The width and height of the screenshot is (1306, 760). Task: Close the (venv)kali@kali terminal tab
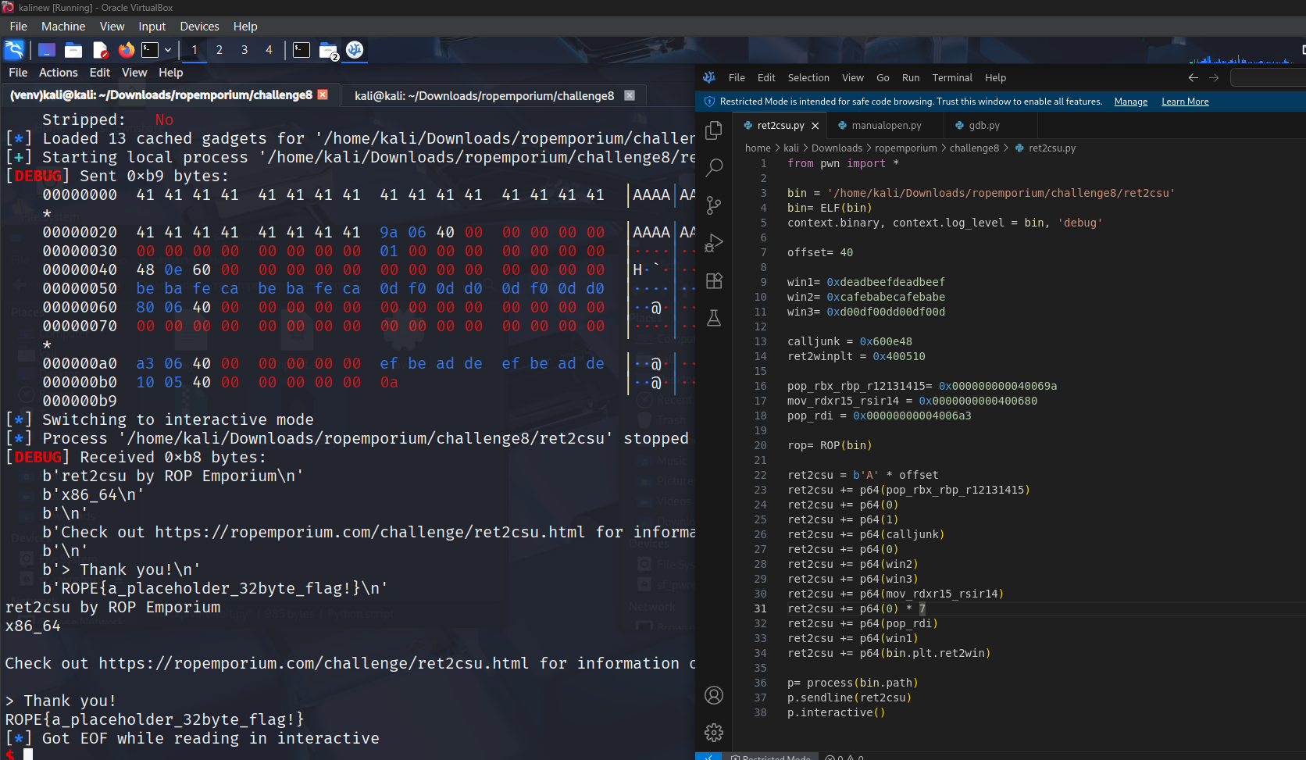(323, 95)
